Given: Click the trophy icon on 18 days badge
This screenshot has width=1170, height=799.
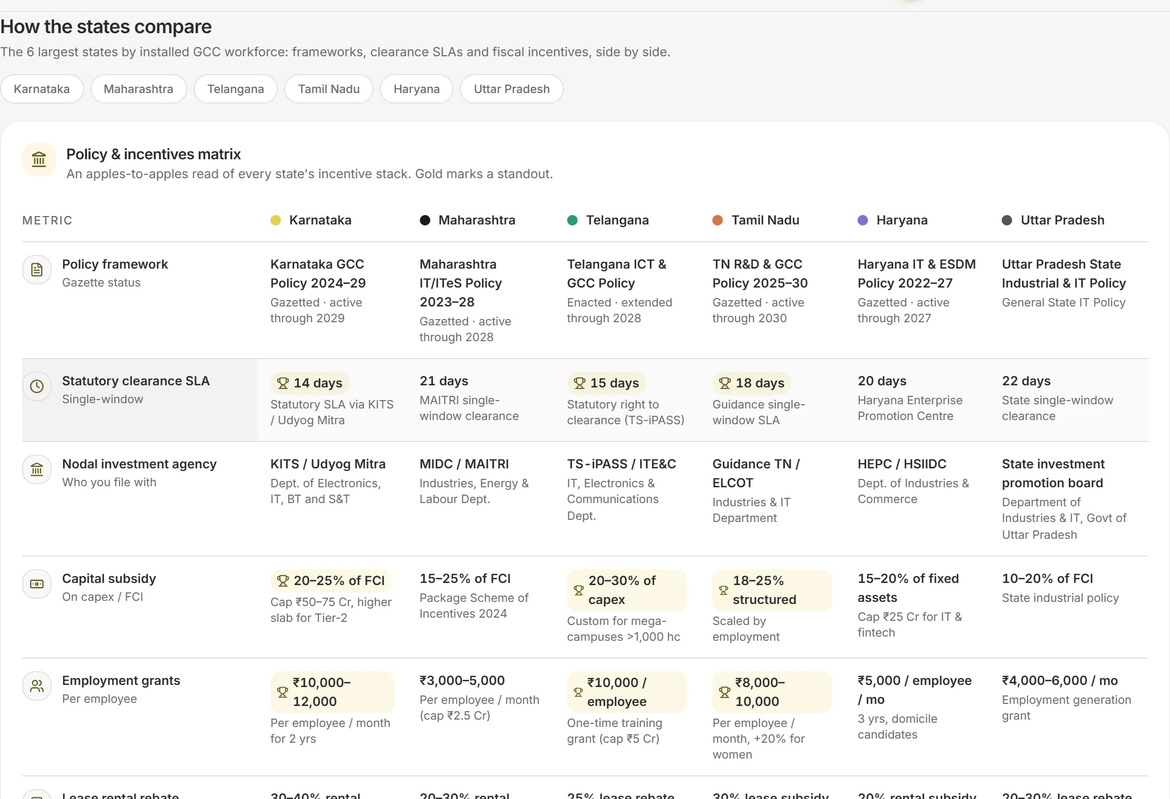Looking at the screenshot, I should click(725, 383).
